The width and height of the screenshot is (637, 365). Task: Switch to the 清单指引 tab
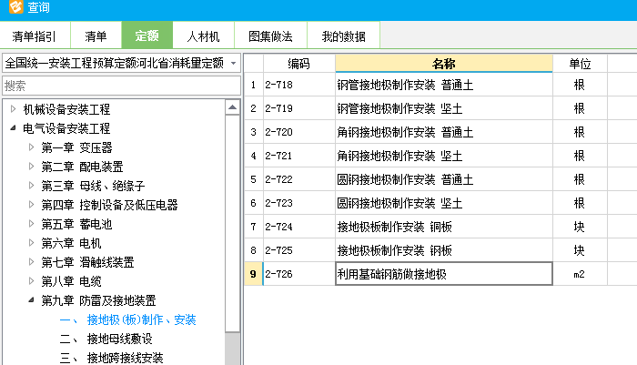[x=35, y=36]
